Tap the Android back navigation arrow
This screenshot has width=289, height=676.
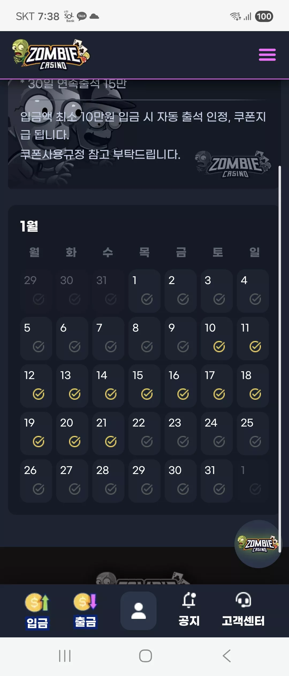[227, 656]
